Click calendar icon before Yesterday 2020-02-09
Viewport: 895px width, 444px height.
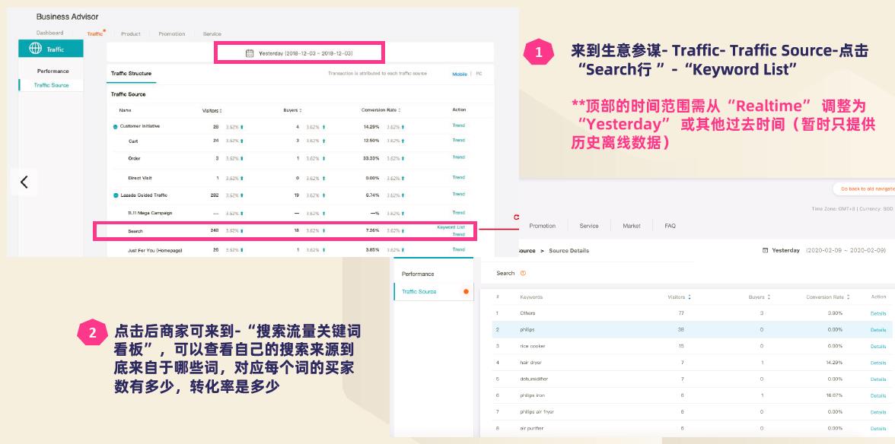pyautogui.click(x=765, y=250)
